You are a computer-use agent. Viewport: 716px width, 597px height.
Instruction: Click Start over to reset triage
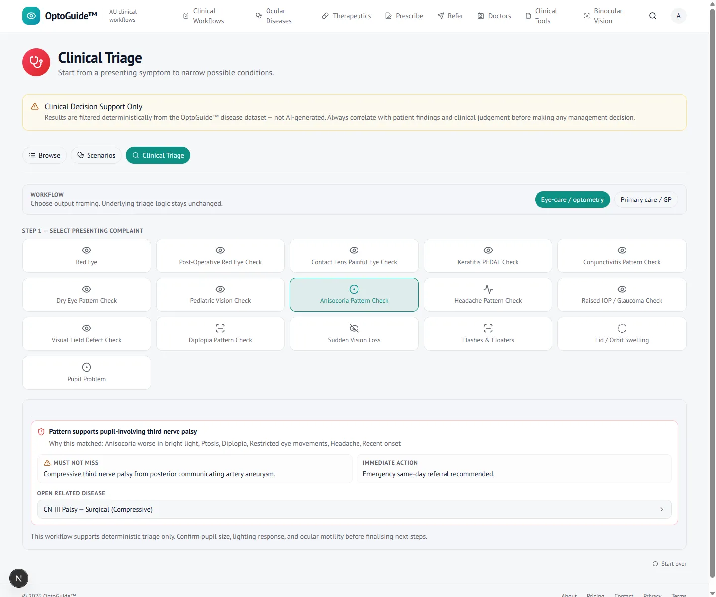pyautogui.click(x=669, y=564)
